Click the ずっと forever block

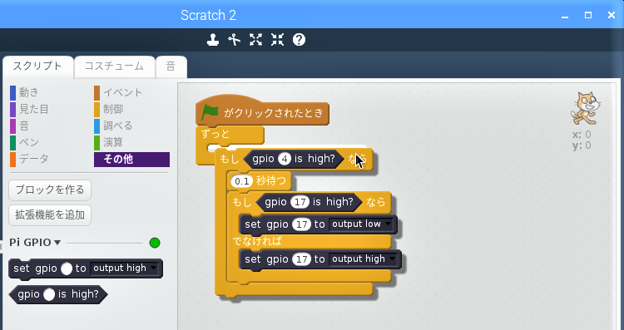230,135
